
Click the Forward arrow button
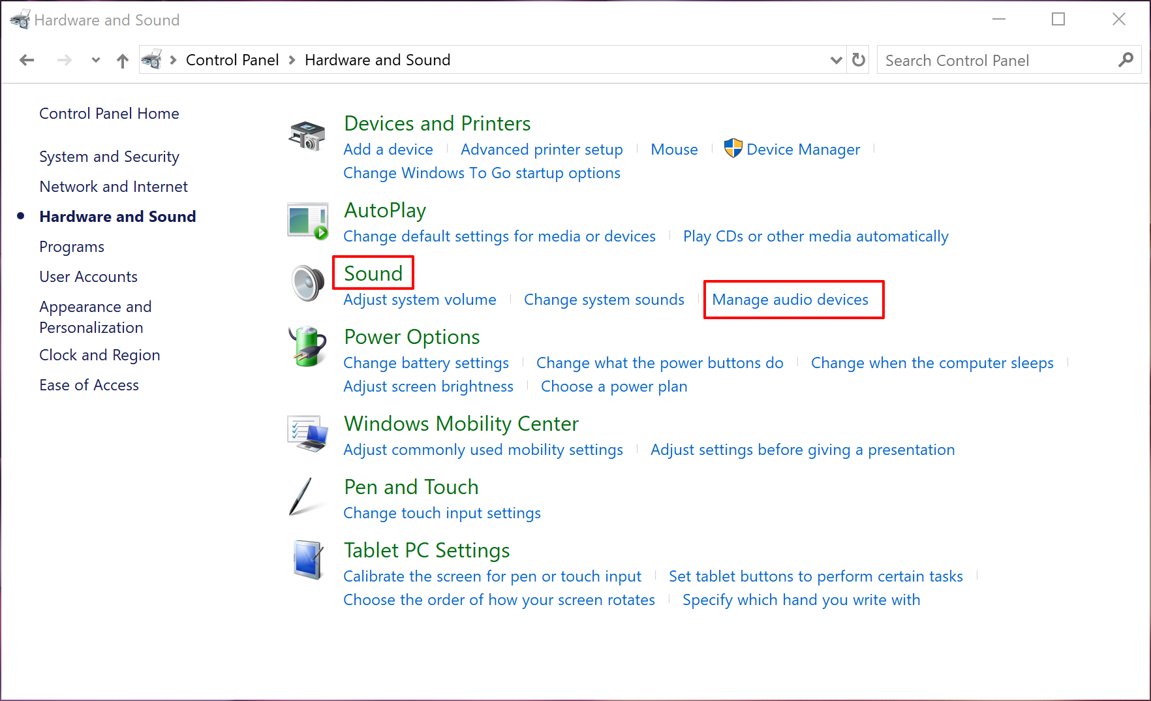pos(64,60)
